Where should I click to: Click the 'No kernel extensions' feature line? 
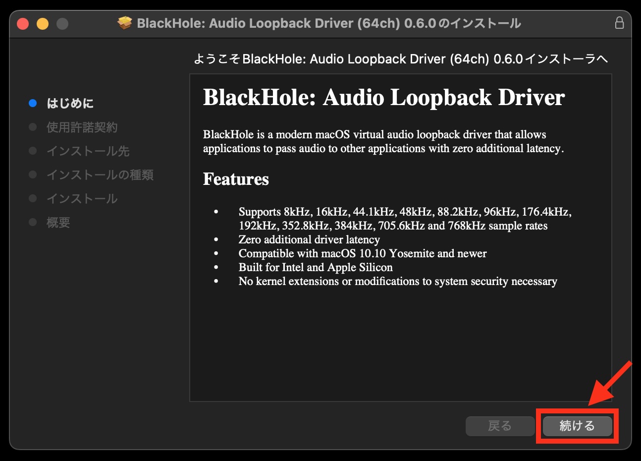(x=398, y=282)
